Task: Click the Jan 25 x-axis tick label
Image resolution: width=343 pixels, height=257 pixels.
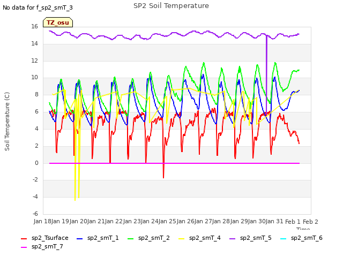Action: click(167, 221)
